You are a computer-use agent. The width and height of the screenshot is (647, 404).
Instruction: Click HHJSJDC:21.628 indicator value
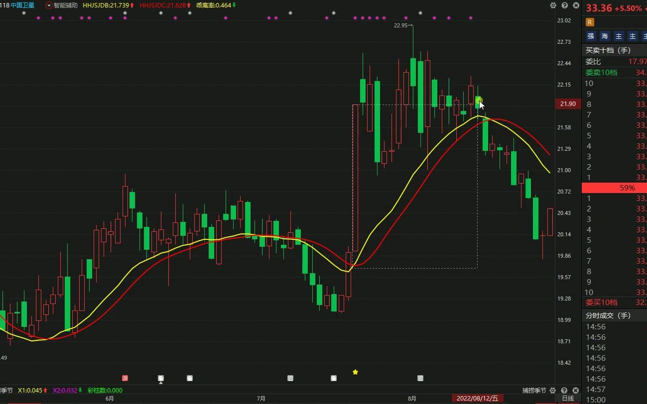(162, 5)
